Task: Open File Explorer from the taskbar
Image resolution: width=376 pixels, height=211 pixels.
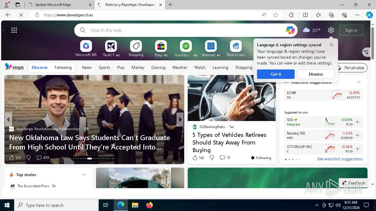Action: point(135,205)
